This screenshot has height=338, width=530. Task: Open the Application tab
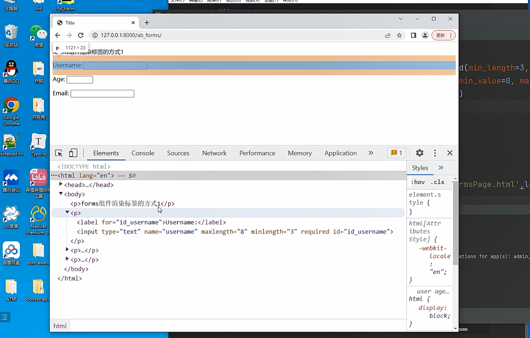pyautogui.click(x=341, y=153)
